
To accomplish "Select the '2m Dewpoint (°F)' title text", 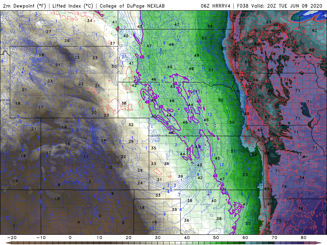I will (x=25, y=6).
